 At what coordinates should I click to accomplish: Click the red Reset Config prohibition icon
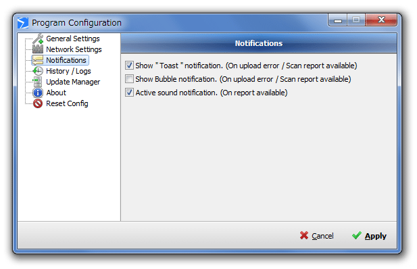38,103
